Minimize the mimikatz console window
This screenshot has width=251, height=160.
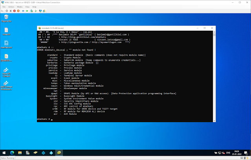click(x=198, y=28)
